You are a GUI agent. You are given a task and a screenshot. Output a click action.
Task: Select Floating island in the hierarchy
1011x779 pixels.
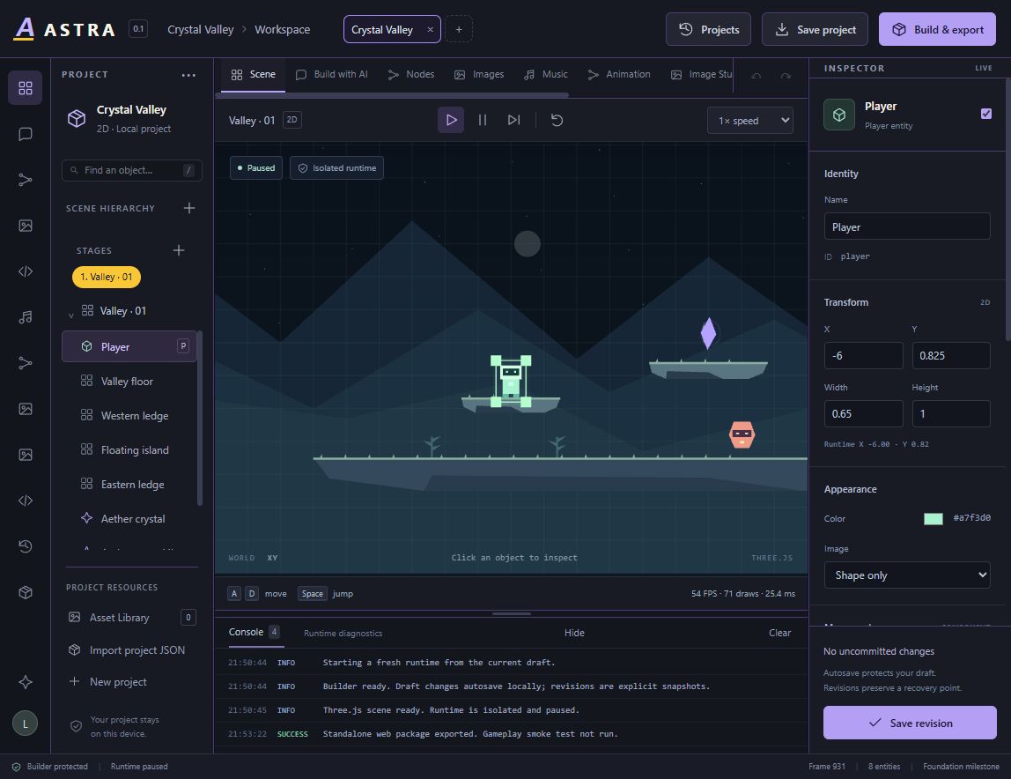tap(129, 449)
